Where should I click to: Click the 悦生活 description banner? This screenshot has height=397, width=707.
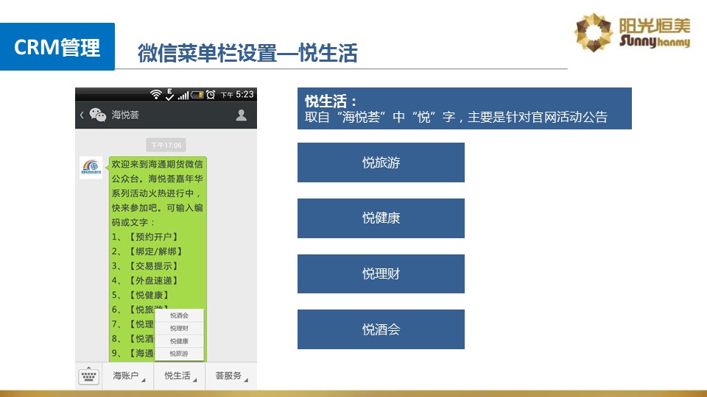tap(465, 109)
